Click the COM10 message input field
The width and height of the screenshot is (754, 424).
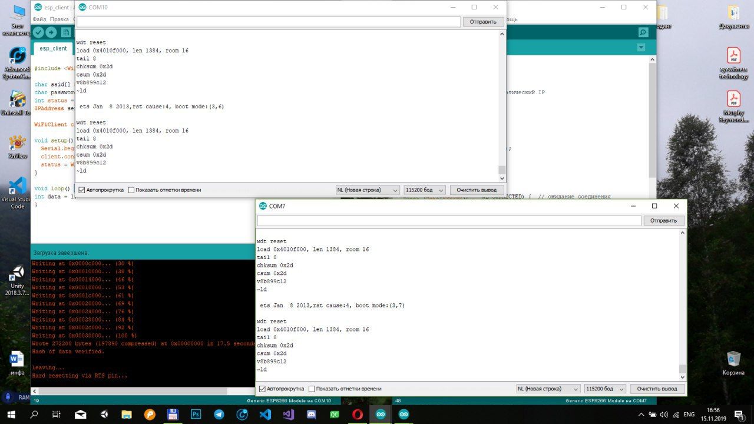pyautogui.click(x=268, y=22)
